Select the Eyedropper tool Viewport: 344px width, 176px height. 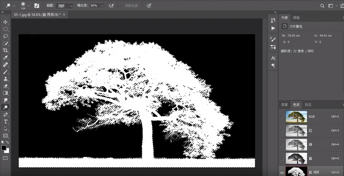[x=5, y=57]
